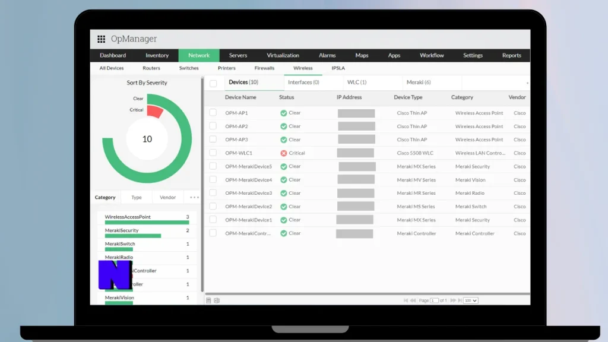Check the box for OPM-AP2

coord(213,126)
